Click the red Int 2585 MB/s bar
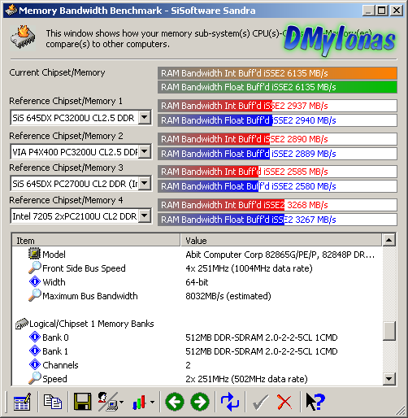Screen dimensions: 408x418 point(277,172)
